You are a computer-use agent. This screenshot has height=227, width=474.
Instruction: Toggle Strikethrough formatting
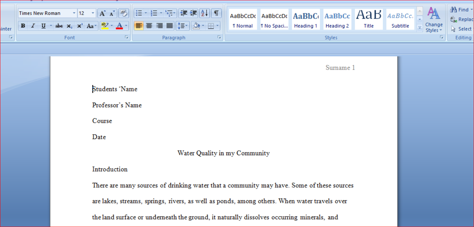coord(59,26)
